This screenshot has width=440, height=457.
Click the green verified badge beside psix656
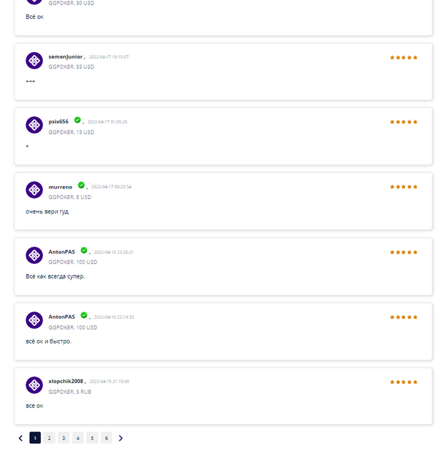coord(77,120)
